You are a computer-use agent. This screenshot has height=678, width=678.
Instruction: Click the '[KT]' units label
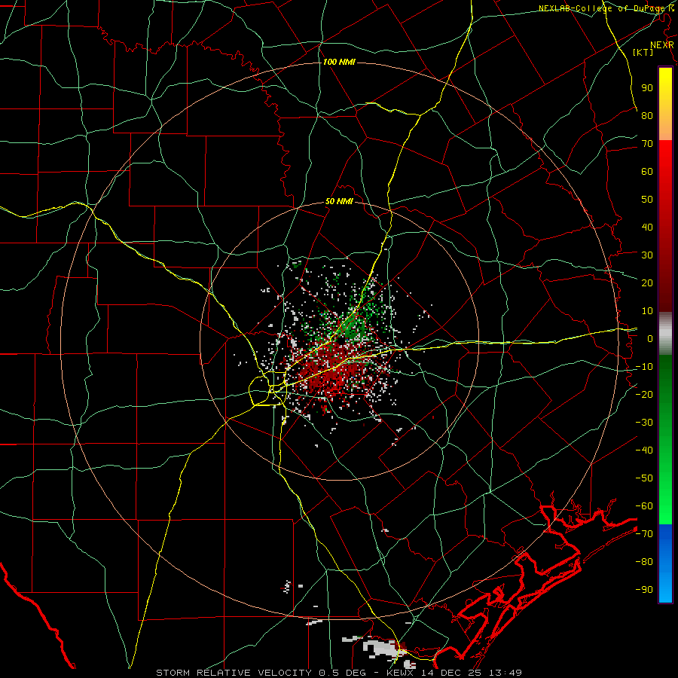pos(643,52)
